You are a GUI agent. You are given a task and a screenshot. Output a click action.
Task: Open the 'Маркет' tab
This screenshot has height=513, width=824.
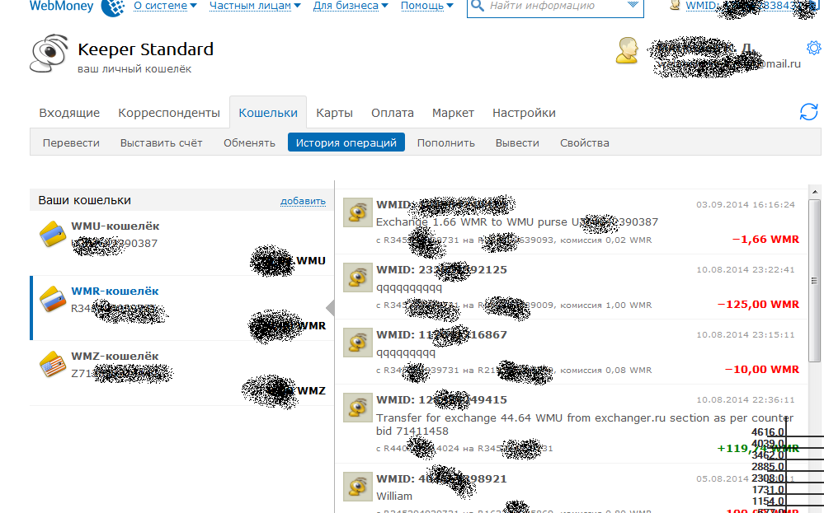click(x=453, y=113)
